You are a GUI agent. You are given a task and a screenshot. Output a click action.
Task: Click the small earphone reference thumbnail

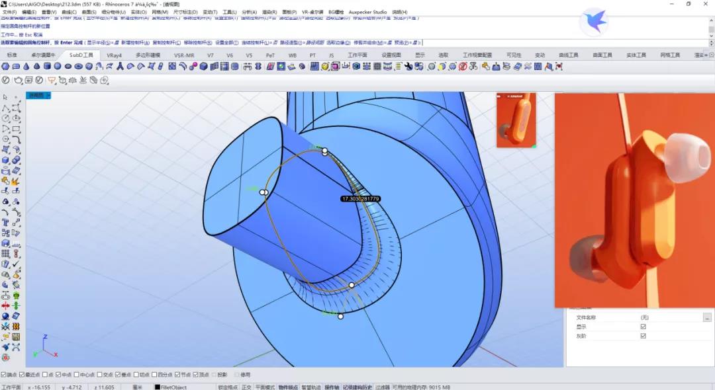(516, 120)
